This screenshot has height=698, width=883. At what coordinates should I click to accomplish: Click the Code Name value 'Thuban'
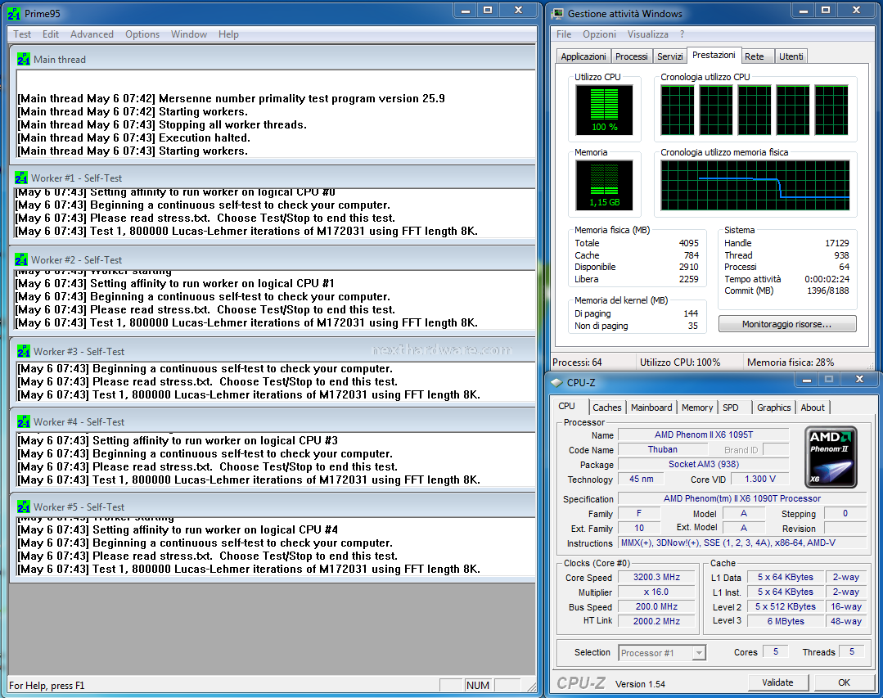coord(663,449)
